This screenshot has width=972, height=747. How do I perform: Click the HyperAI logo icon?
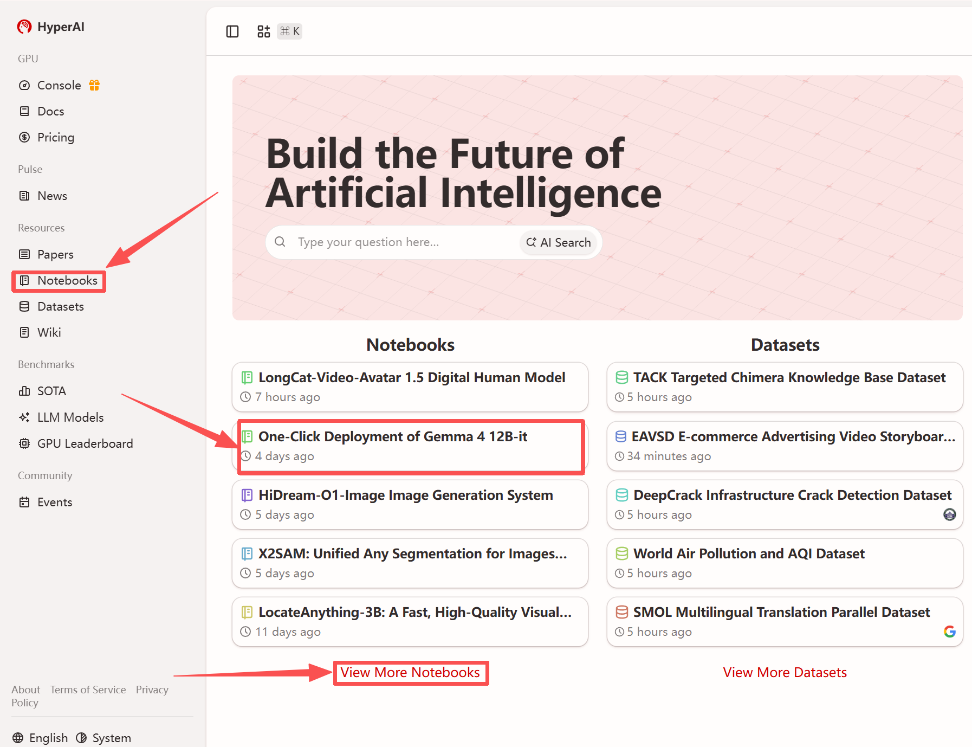[24, 27]
